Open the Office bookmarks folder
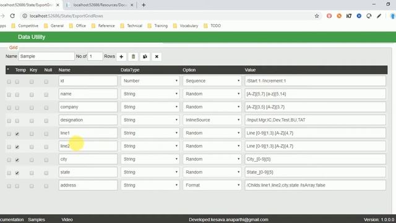This screenshot has height=223, width=396. click(77, 26)
